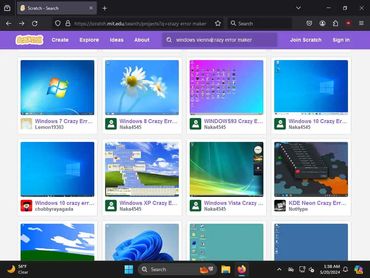This screenshot has height=278, width=370.
Task: Open the Windows 8 Crazy Err... project title
Action: (149, 121)
